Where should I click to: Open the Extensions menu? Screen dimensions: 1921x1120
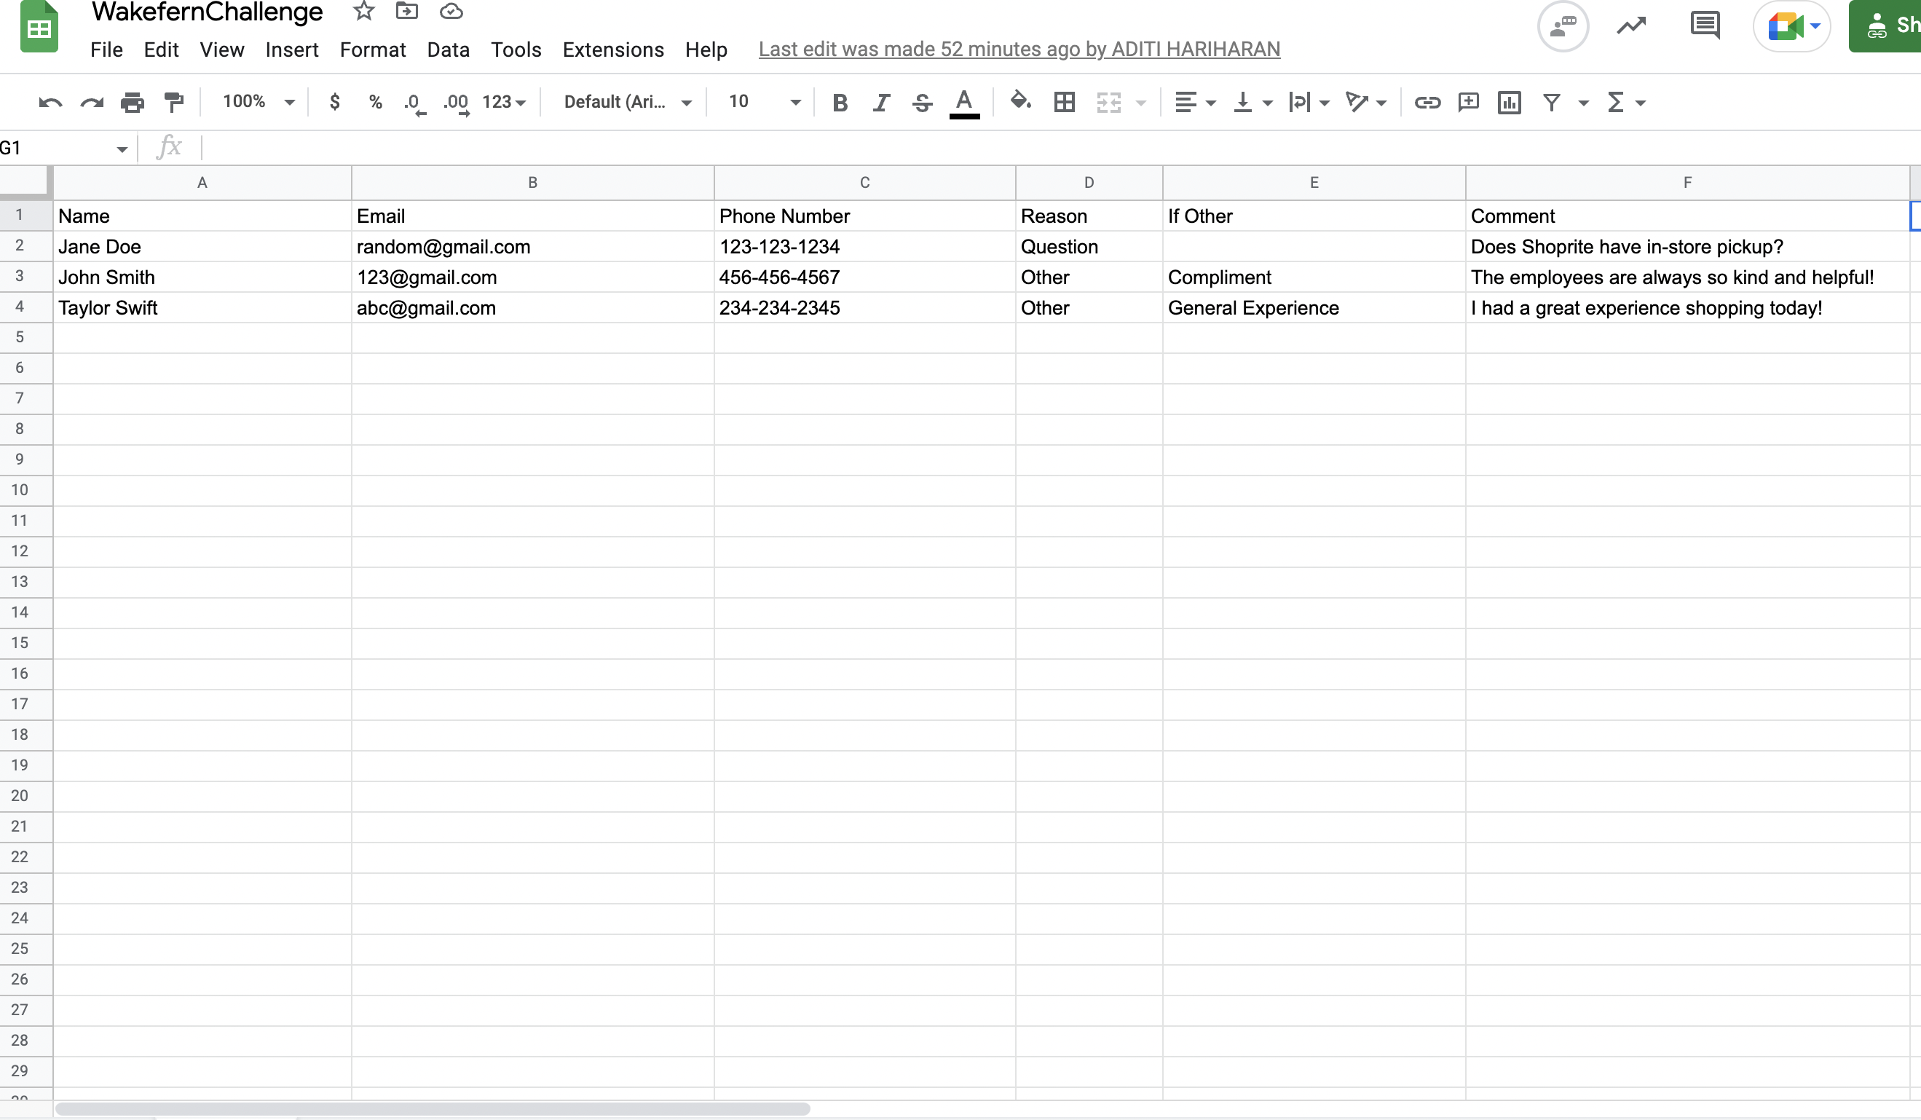point(613,50)
